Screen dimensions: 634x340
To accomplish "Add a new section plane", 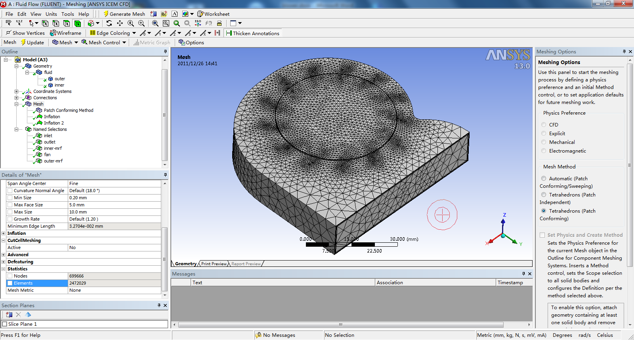I will pyautogui.click(x=9, y=315).
